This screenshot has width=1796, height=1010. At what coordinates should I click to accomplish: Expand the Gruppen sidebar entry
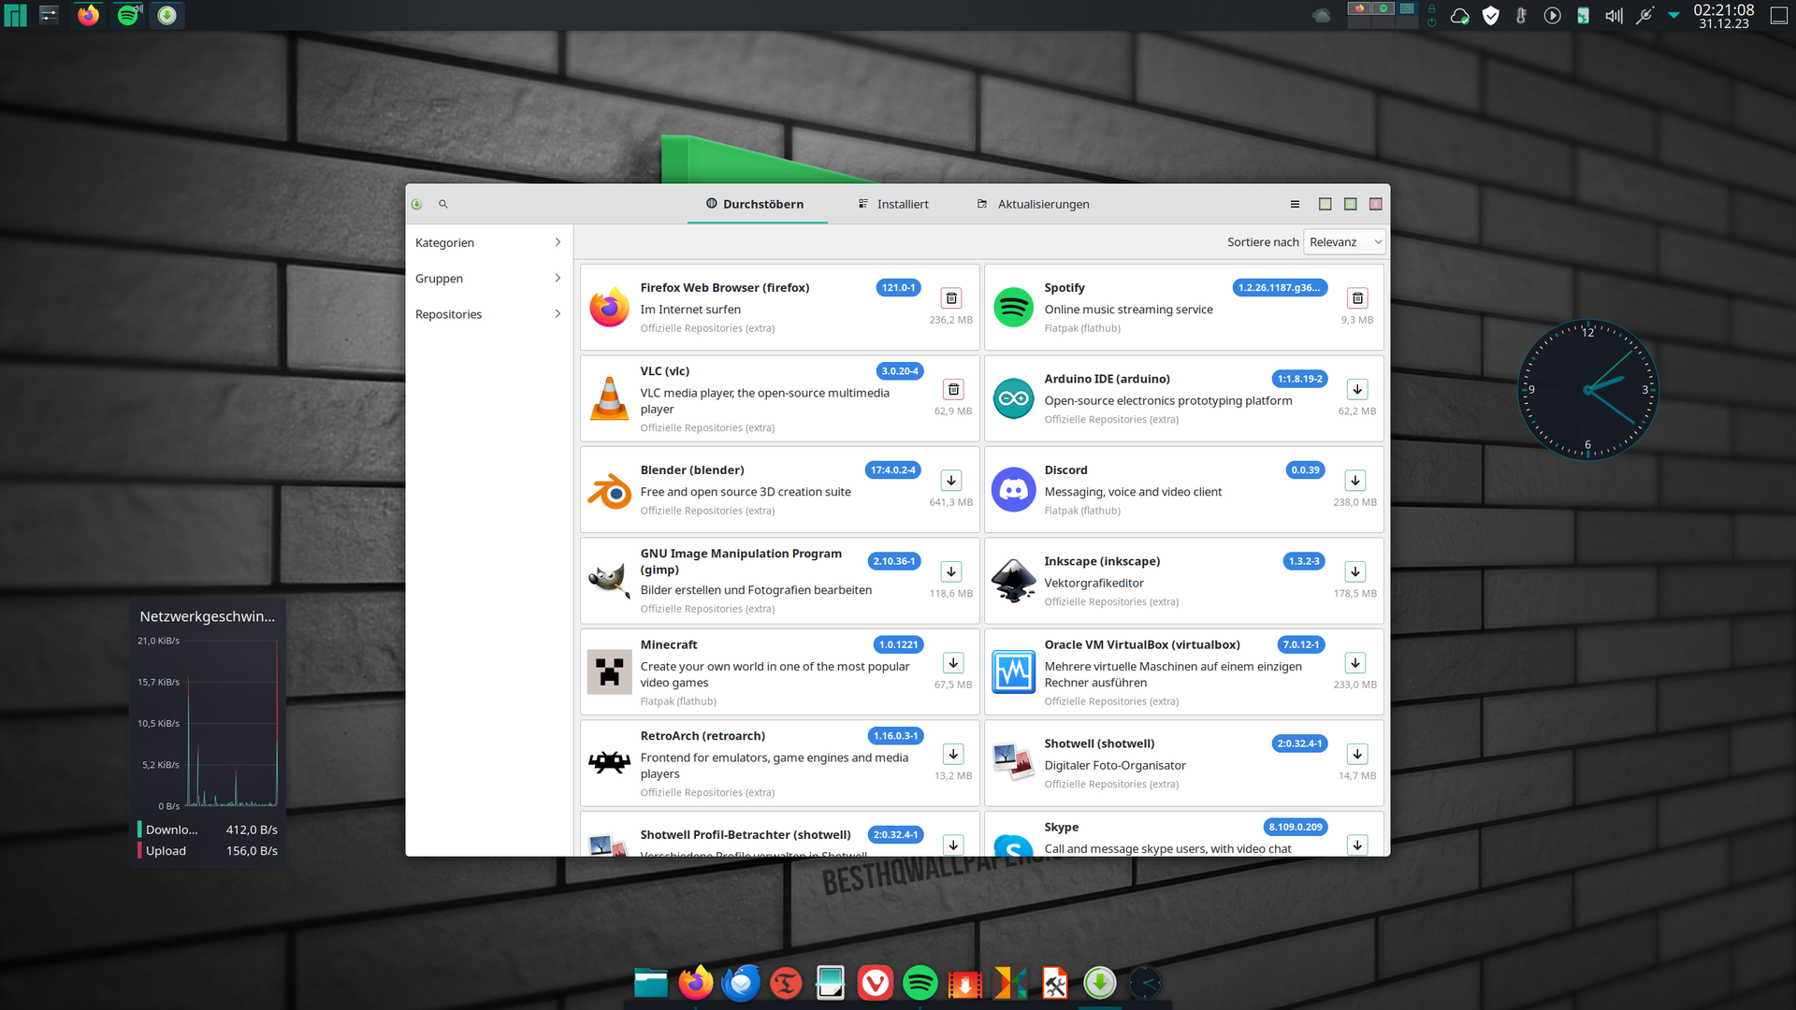point(488,279)
